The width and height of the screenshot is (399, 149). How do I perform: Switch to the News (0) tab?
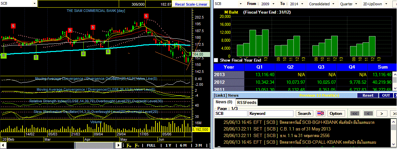pyautogui.click(x=224, y=102)
